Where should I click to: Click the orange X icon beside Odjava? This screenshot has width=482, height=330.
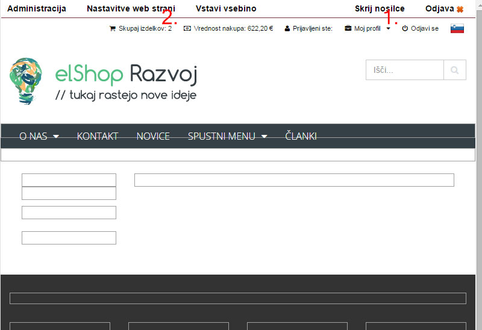pyautogui.click(x=460, y=10)
